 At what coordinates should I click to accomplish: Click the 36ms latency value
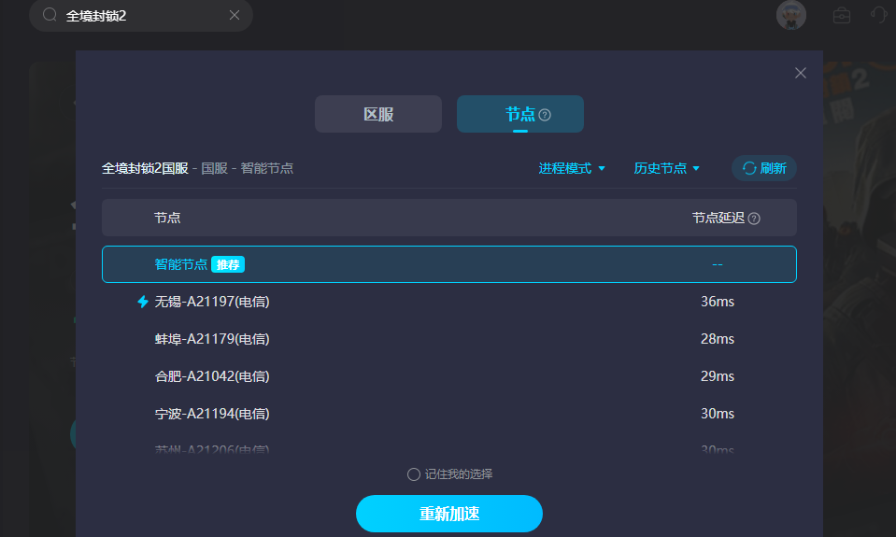[x=718, y=302]
